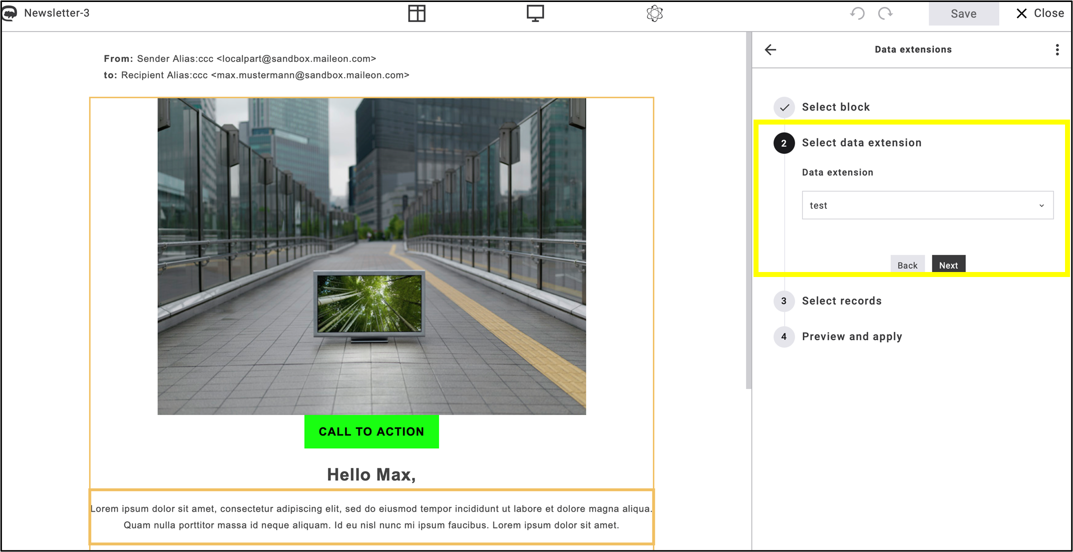The image size is (1073, 552).
Task: Expand the Preview and apply step
Action: coord(852,336)
